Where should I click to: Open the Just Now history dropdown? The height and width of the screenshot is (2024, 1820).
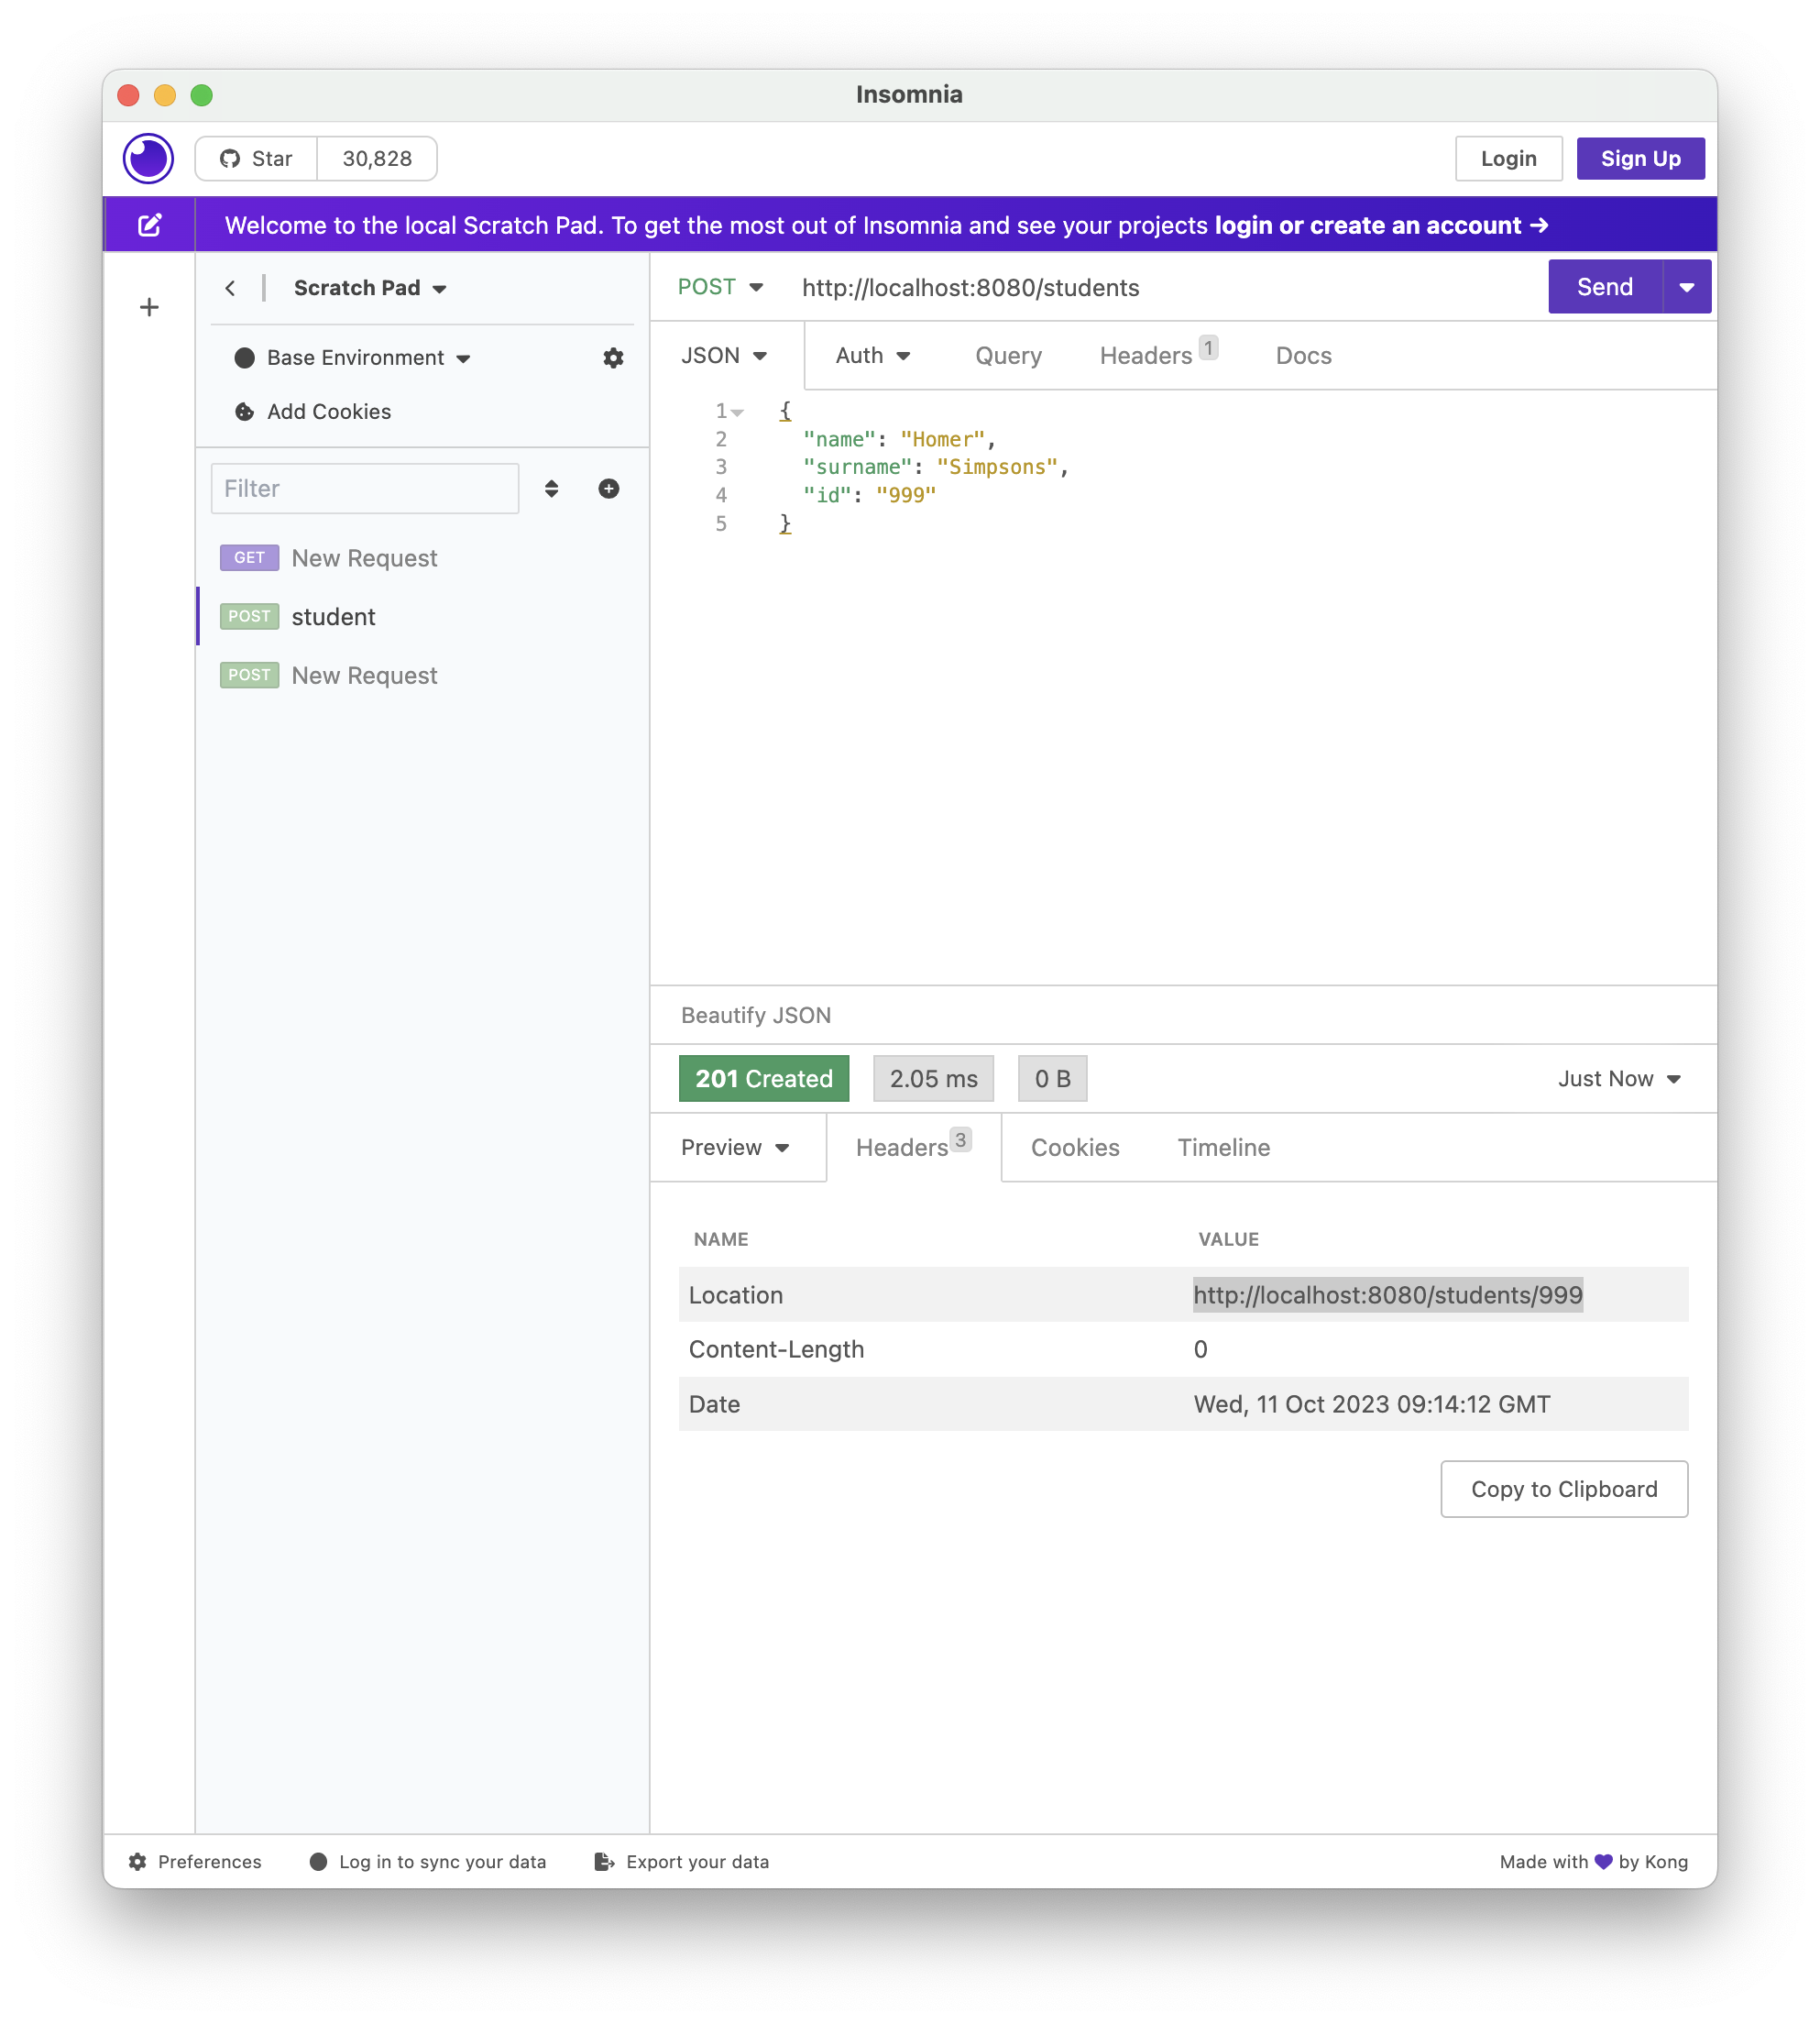pos(1619,1078)
